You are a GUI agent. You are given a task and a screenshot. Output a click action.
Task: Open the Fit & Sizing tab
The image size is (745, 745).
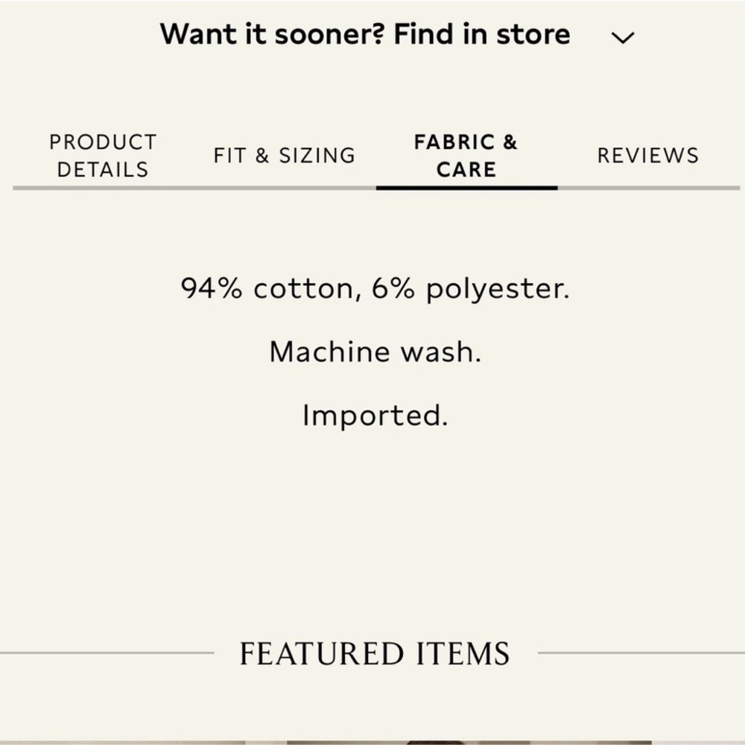(284, 155)
